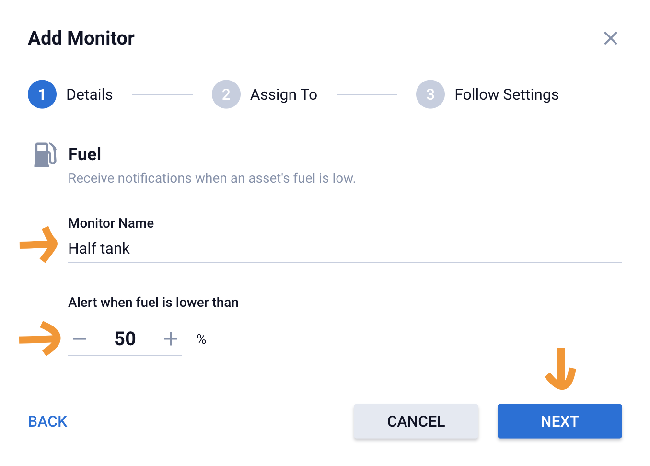Close the Add Monitor dialog
This screenshot has height=466, width=650.
pyautogui.click(x=610, y=38)
